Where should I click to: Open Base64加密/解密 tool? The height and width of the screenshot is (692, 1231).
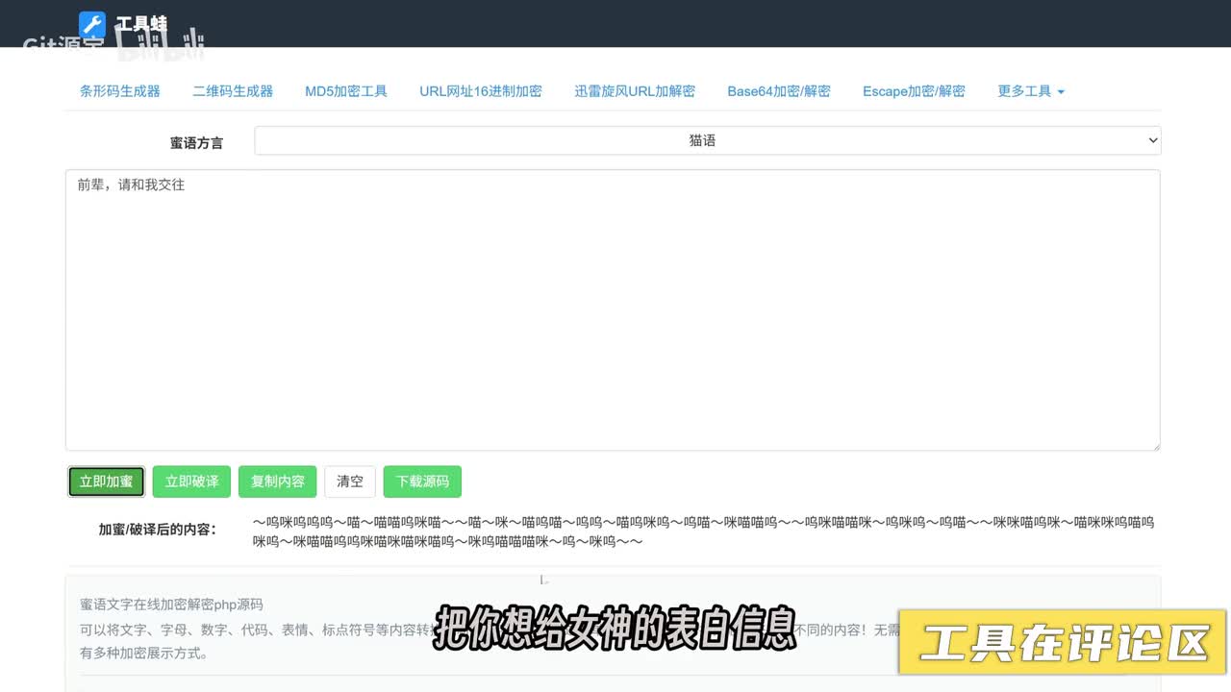pos(779,91)
